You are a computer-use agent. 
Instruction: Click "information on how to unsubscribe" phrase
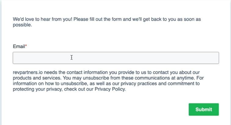50,84
